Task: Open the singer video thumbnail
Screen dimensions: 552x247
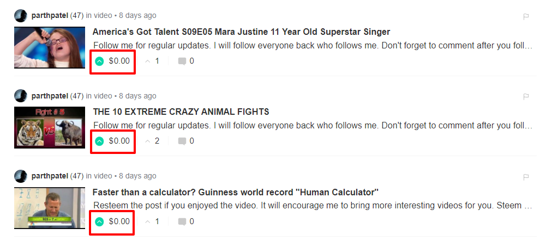Action: point(50,47)
